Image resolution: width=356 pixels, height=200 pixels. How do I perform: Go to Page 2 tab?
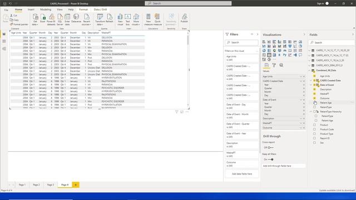[36, 185]
